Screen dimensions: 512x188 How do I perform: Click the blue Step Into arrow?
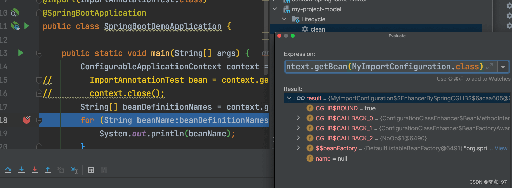tap(22, 170)
